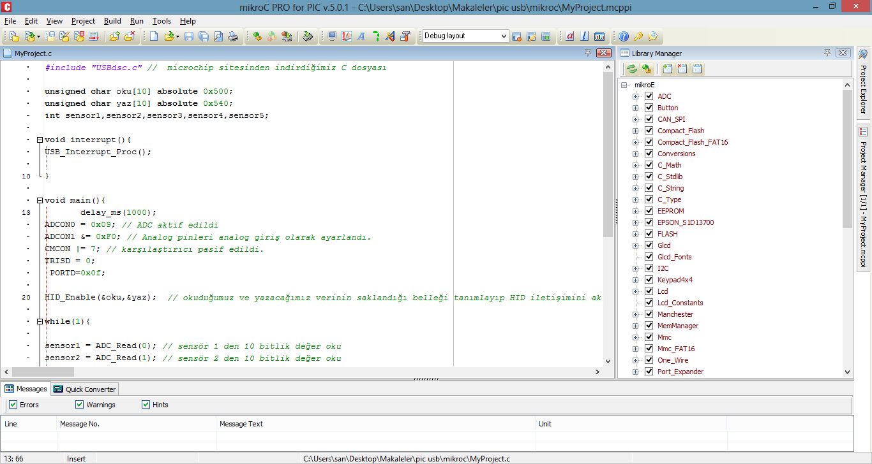The image size is (872, 464).
Task: Open the Project Explorer side tab
Action: pyautogui.click(x=863, y=83)
